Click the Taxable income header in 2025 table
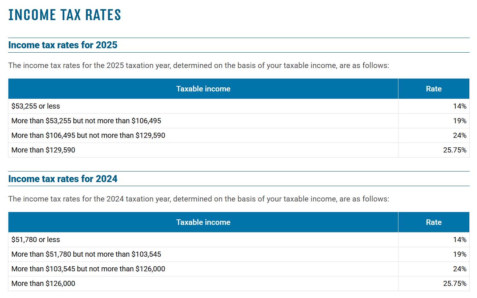 point(203,89)
